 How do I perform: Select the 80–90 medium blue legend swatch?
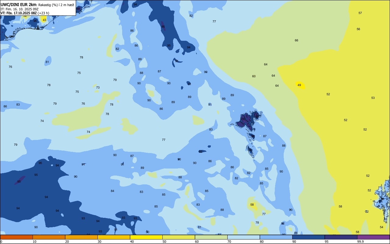pyautogui.click(x=276, y=237)
